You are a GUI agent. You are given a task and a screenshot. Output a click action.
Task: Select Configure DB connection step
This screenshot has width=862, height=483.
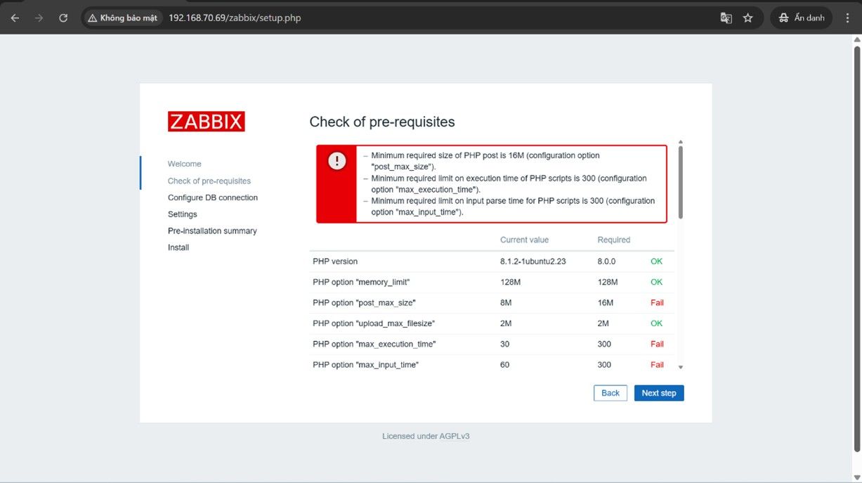pyautogui.click(x=212, y=198)
